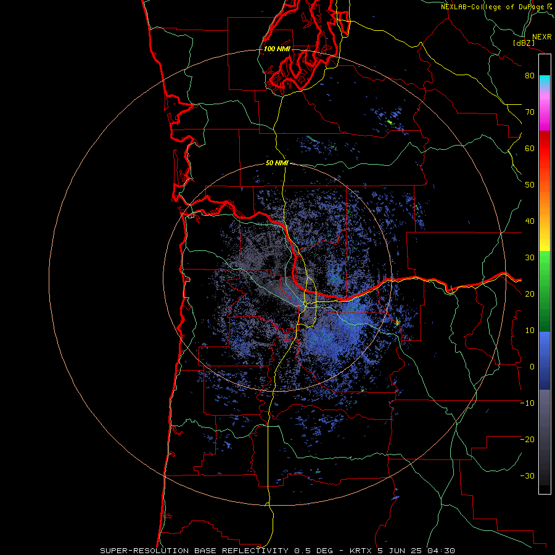
Task: Click the 5 JUN 25 04:30 timestamp
Action: point(416,551)
